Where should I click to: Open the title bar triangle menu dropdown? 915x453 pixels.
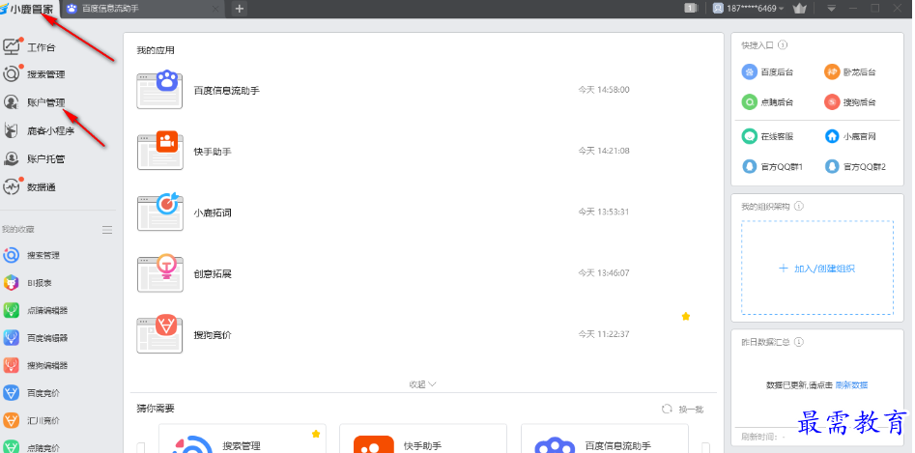coord(832,8)
